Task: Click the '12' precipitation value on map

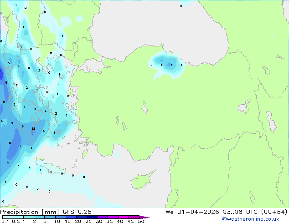Action: (x=33, y=129)
